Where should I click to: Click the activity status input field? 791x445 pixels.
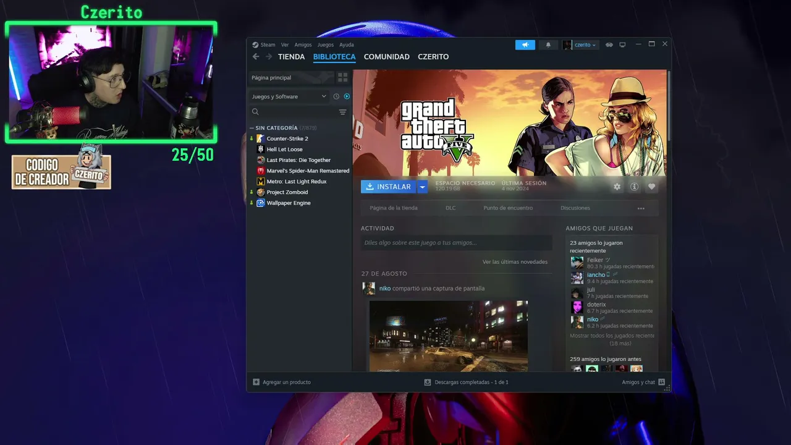tap(456, 243)
